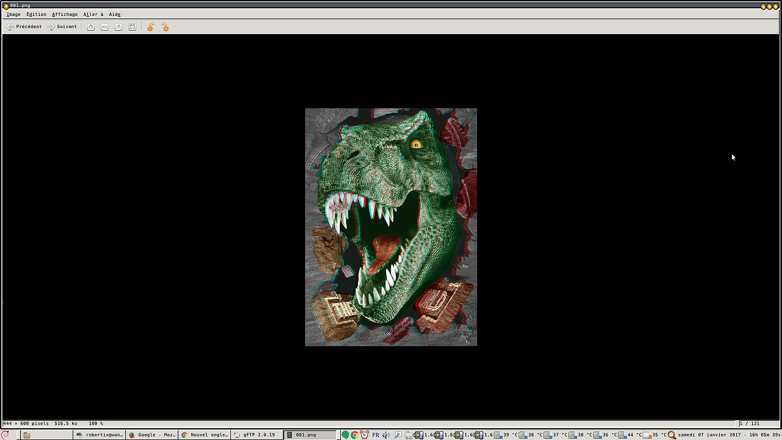Screen dimensions: 782x440
Task: Click the red alarm clock tray icon
Action: [365, 435]
